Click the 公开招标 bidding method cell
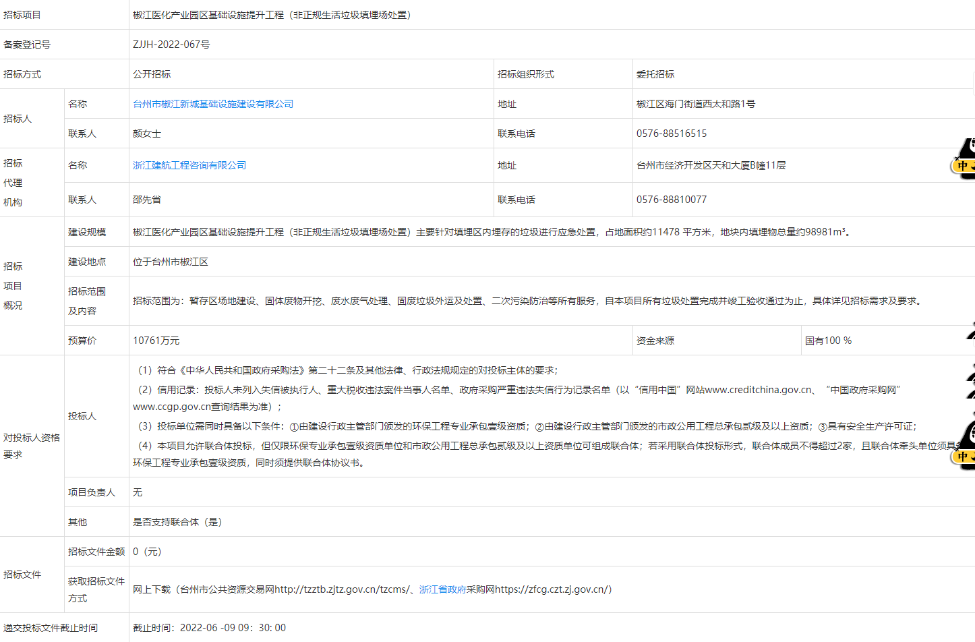 pyautogui.click(x=152, y=74)
